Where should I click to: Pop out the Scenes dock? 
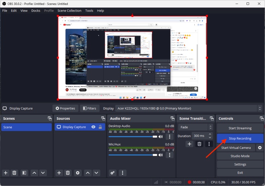[x=50, y=118]
